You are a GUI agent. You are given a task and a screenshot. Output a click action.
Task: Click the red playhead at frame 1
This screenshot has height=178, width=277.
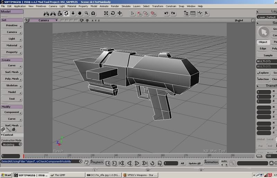tap(24, 156)
